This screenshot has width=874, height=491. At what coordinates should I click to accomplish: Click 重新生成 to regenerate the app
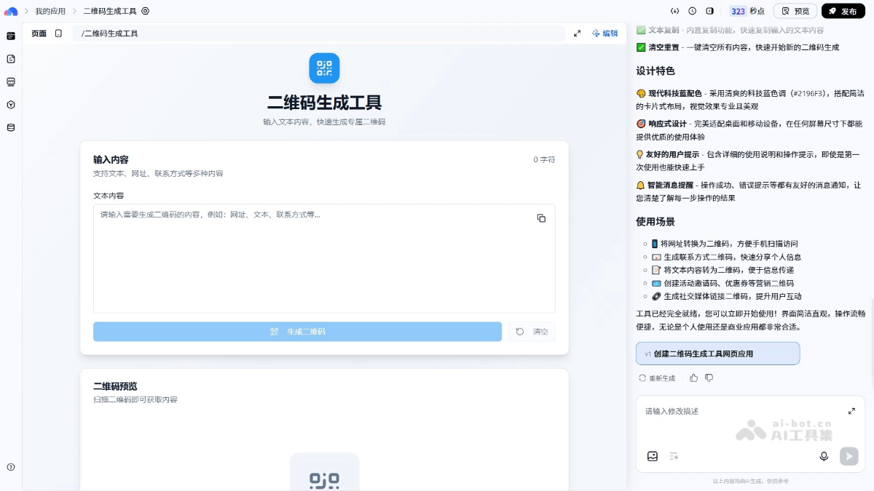[x=658, y=378]
